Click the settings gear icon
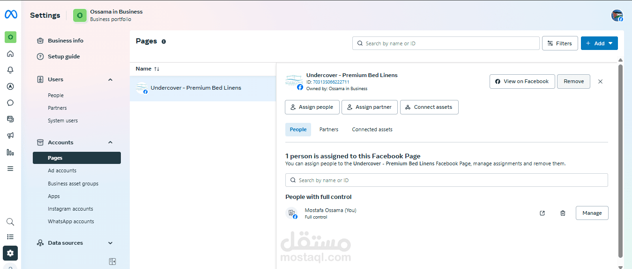Viewport: 632px width, 269px height. coord(10,253)
